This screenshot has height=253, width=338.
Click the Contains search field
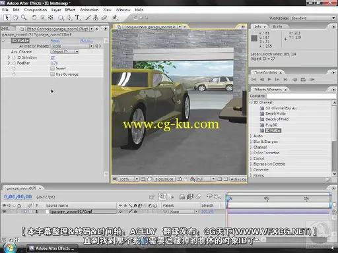pos(301,96)
